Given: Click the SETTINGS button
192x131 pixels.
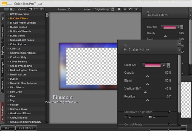Looking at the screenshot, I should (x=26, y=128).
